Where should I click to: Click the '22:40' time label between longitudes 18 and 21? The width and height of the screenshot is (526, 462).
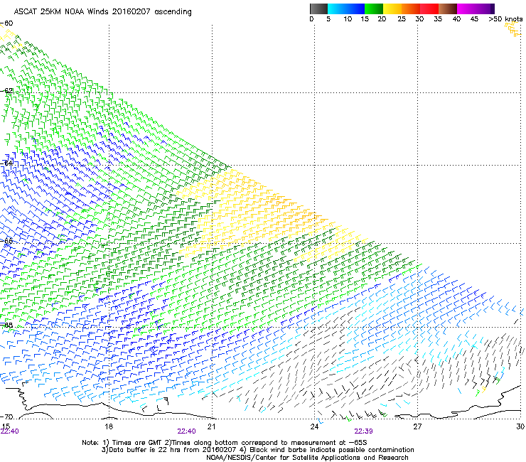point(186,431)
